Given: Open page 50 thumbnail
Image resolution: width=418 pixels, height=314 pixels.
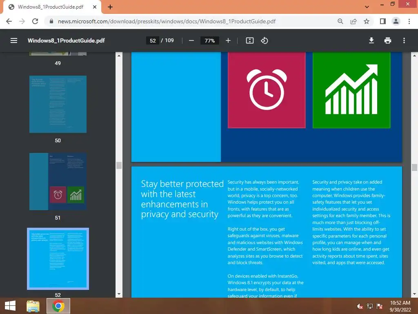Looking at the screenshot, I should pyautogui.click(x=58, y=104).
